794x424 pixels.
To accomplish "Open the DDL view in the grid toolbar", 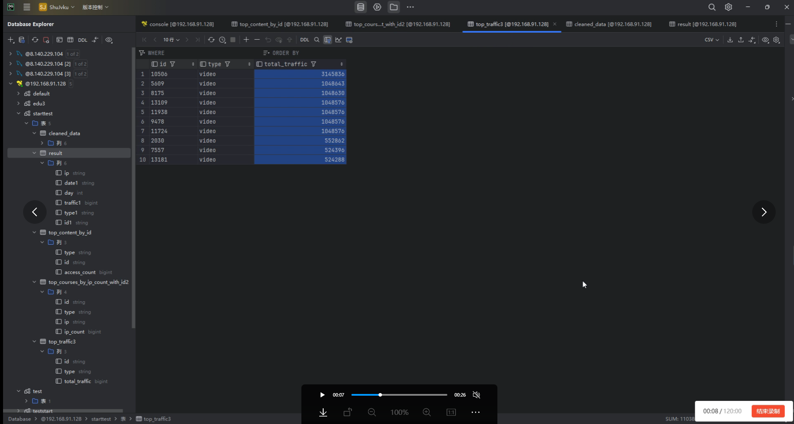I will point(304,40).
